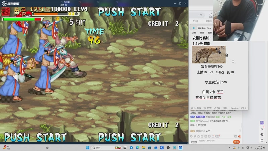Open the 查看 menu in Notepad
Screen dimensions: 268x151
coord(210,33)
